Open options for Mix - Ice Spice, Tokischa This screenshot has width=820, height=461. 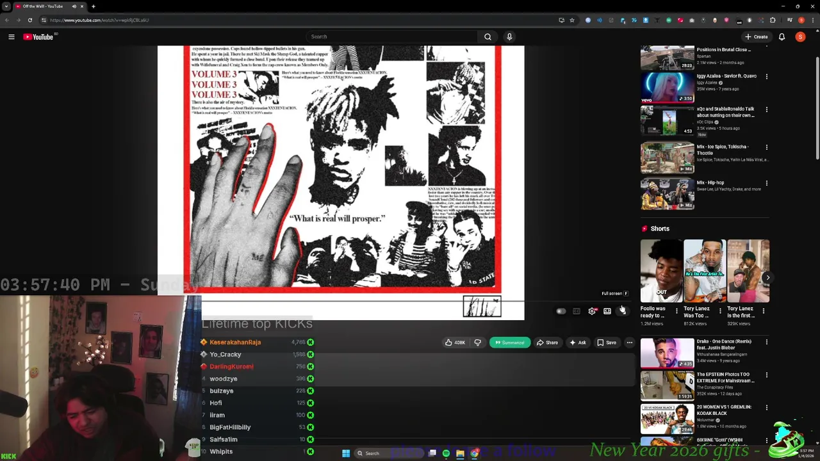point(766,147)
